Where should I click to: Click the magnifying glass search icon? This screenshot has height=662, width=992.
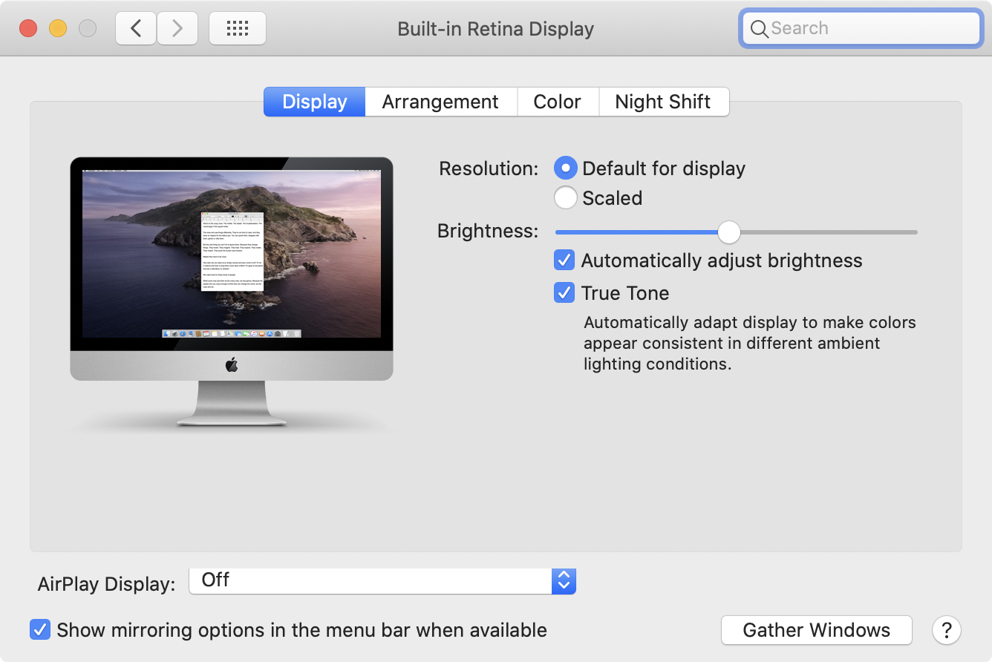(x=759, y=29)
